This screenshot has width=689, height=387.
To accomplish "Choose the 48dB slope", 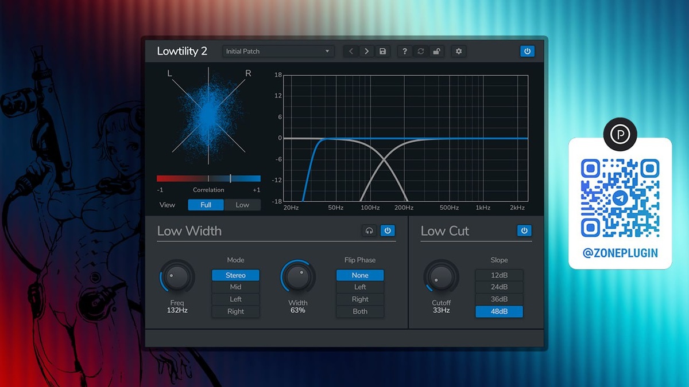I will click(x=499, y=311).
